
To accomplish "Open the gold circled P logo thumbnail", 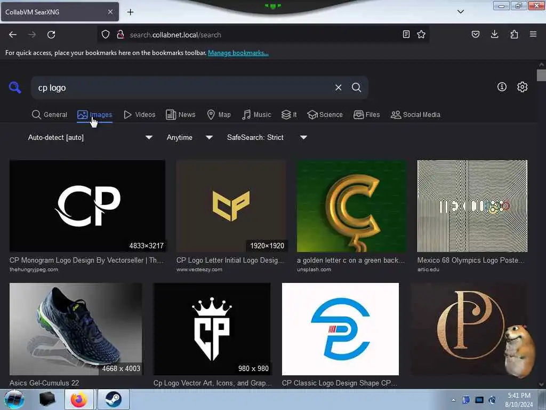I will [469, 329].
